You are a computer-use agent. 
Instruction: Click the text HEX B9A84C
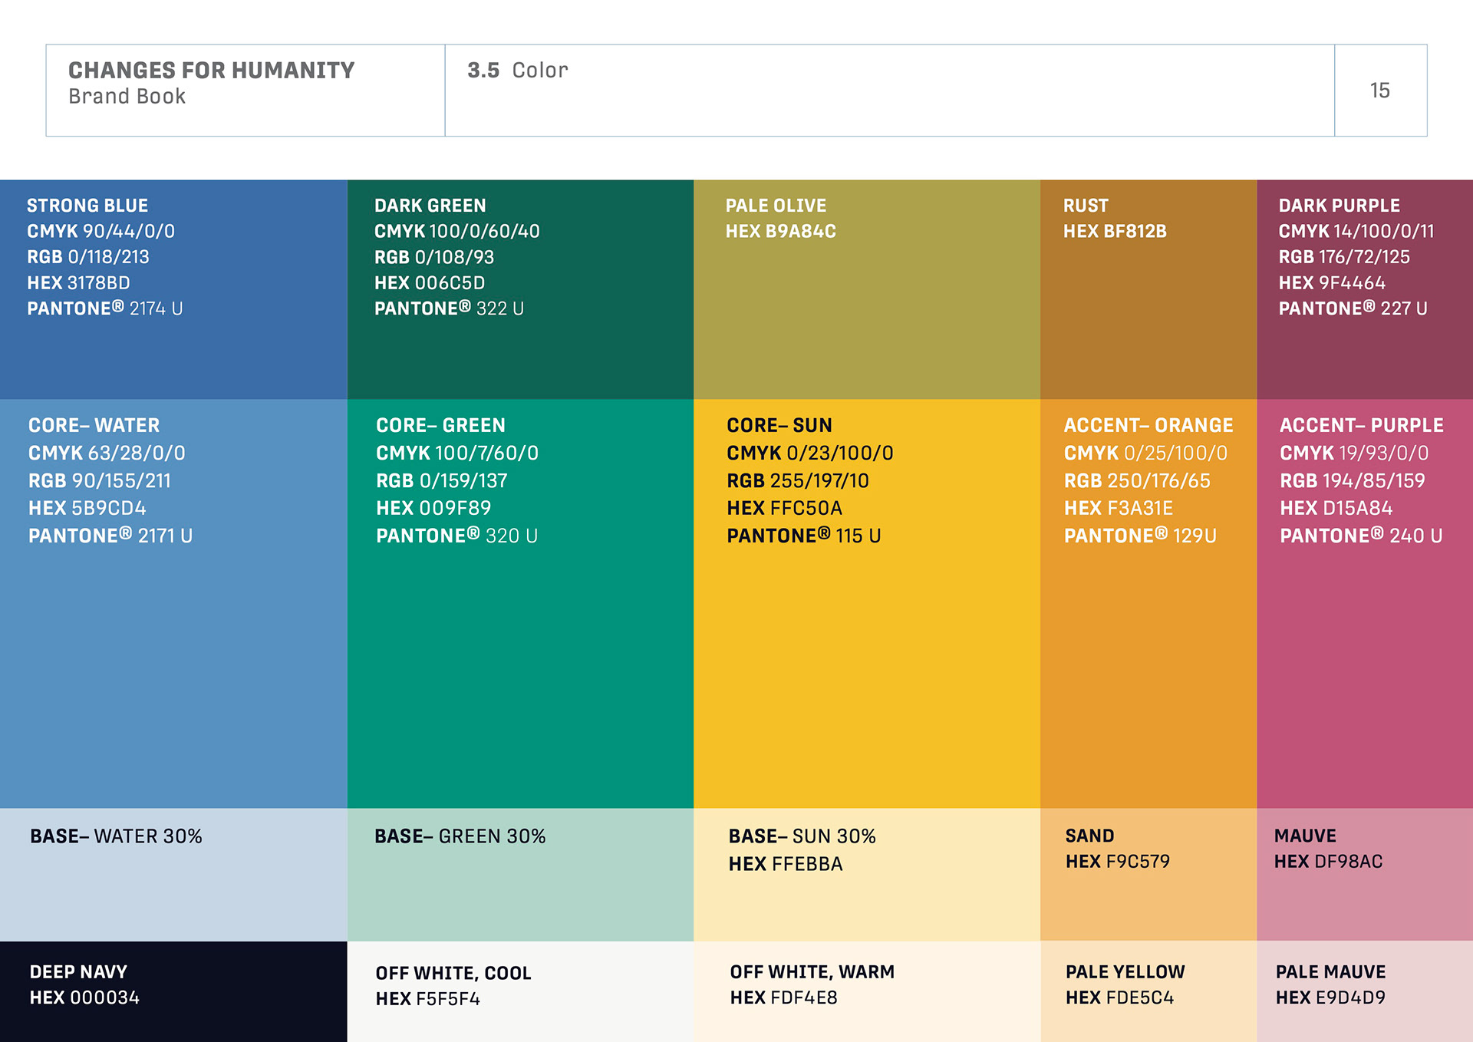coord(781,232)
